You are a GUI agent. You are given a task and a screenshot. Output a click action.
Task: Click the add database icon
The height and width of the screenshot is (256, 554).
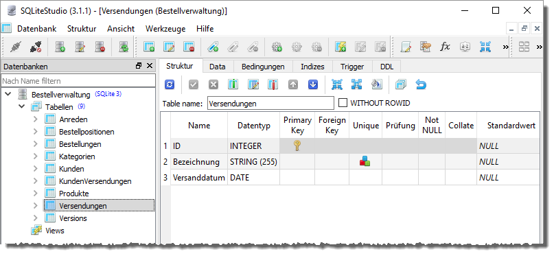[60, 47]
